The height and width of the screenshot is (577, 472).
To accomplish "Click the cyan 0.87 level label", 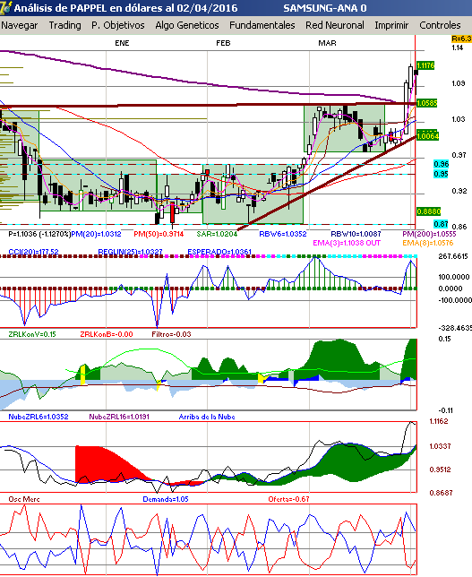I will point(441,224).
